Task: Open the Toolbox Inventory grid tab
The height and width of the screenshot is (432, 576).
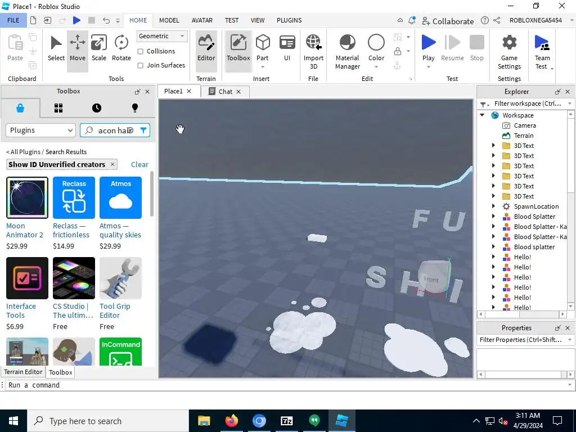Action: (58, 108)
